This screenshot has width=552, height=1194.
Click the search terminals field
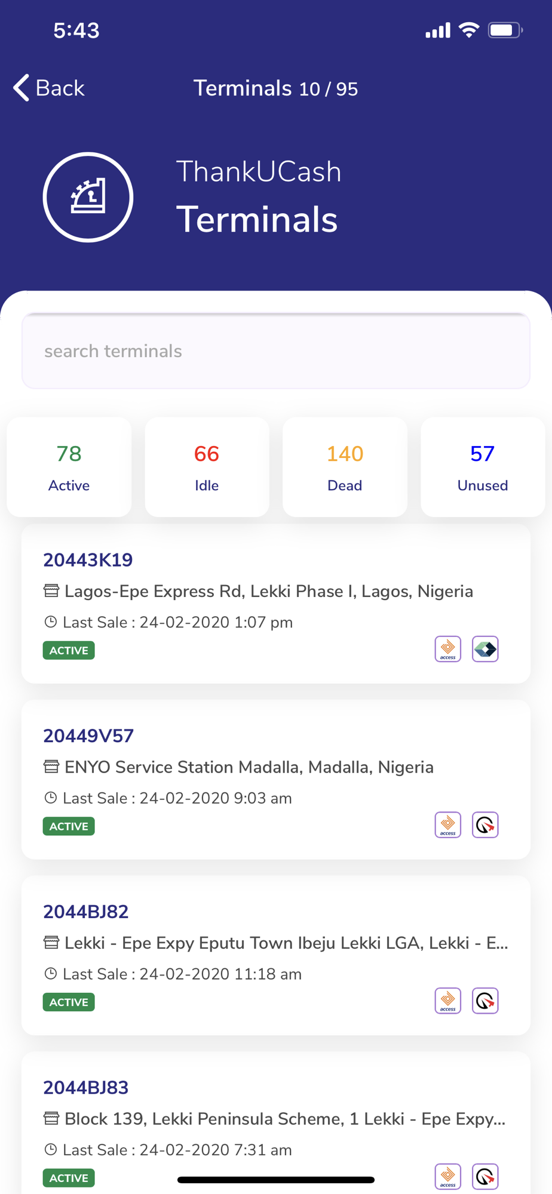(276, 351)
